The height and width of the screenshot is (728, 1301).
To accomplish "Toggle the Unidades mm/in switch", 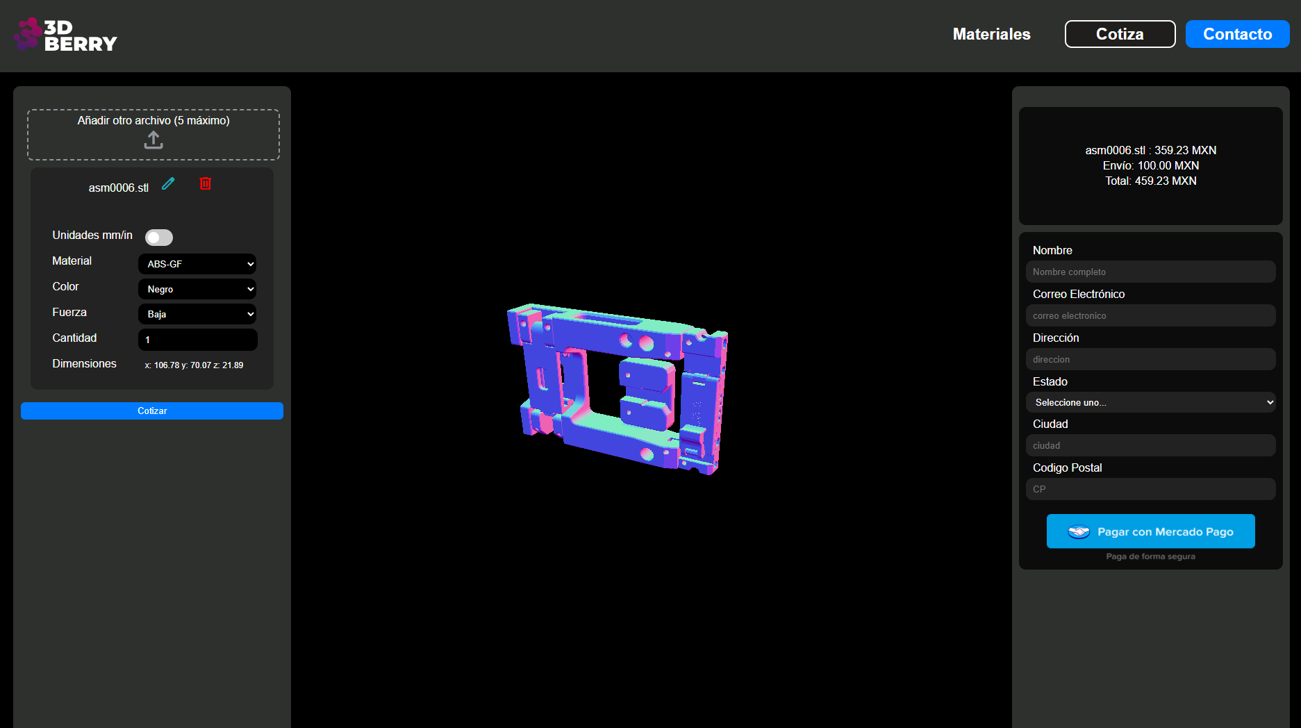I will pyautogui.click(x=159, y=238).
